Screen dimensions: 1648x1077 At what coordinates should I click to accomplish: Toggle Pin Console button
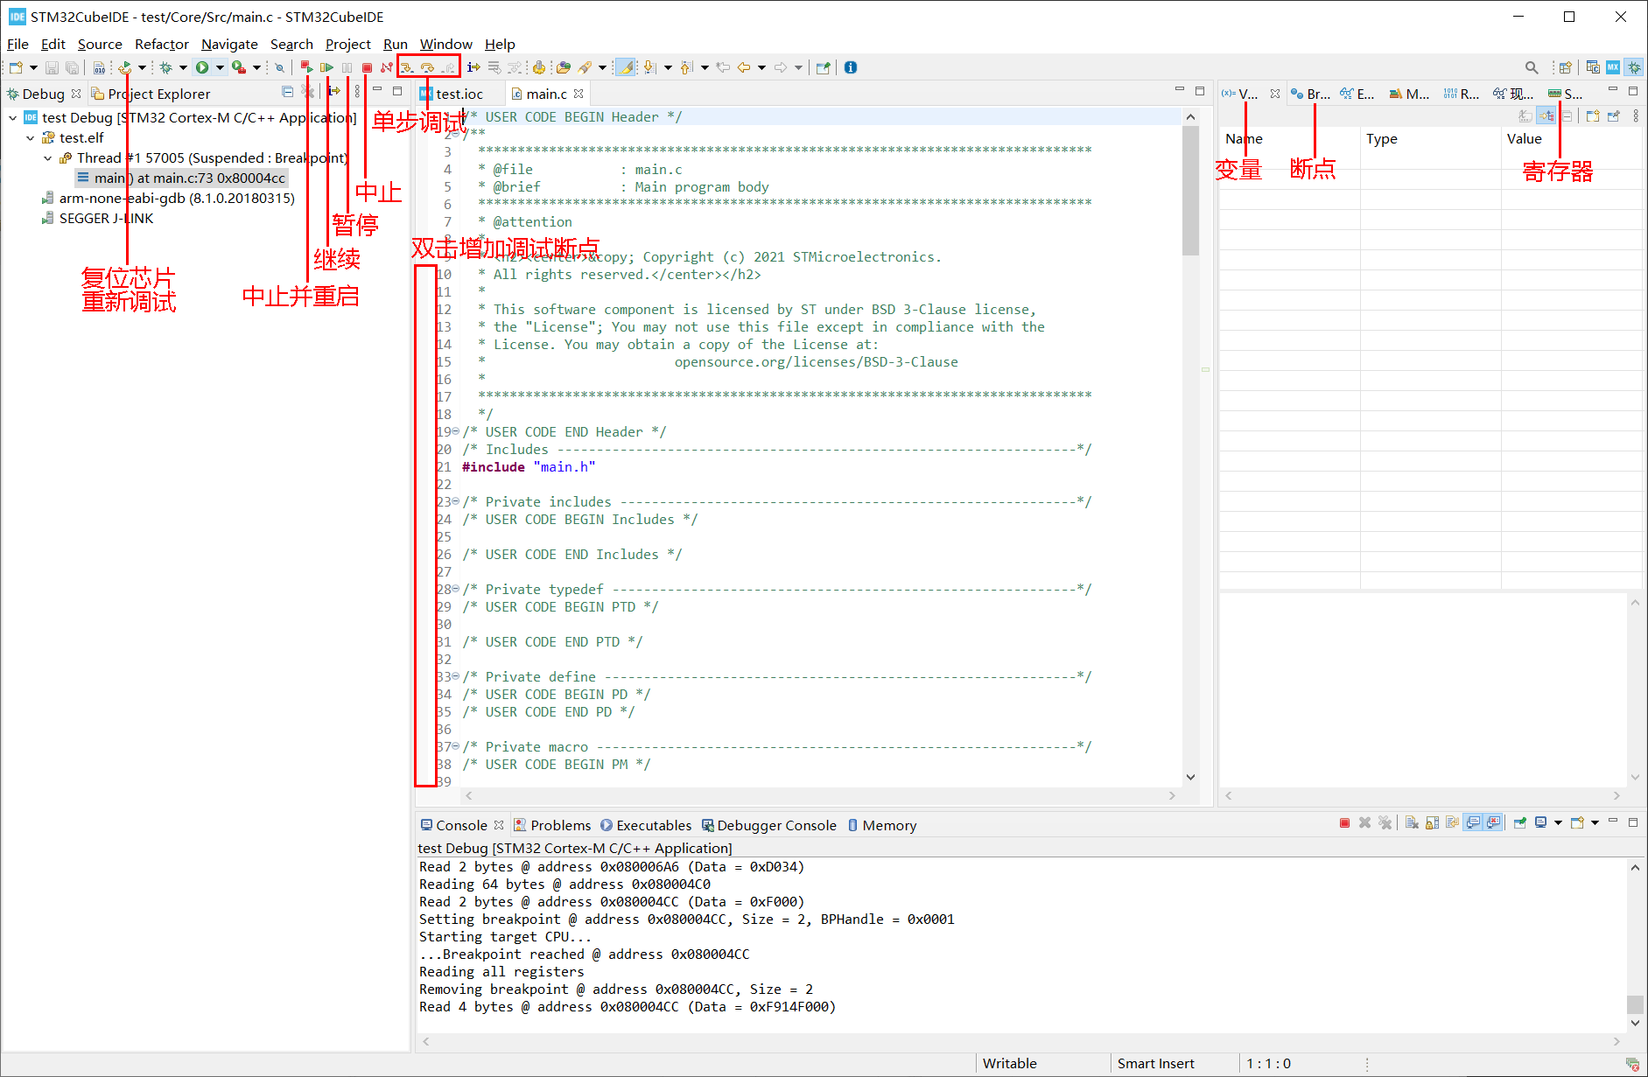pyautogui.click(x=1520, y=822)
